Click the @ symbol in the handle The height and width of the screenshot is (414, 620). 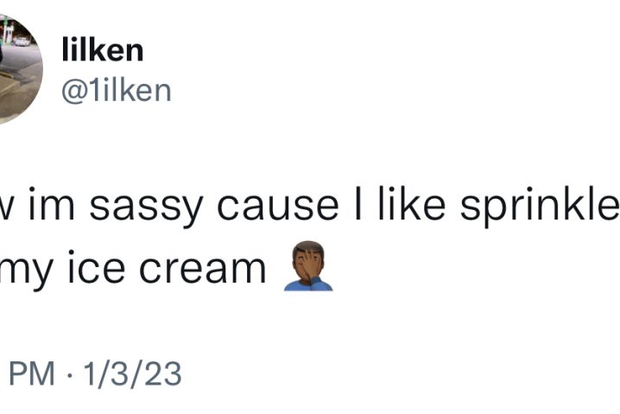pos(74,92)
